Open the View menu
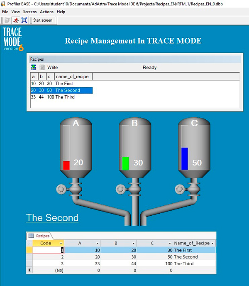 15,12
